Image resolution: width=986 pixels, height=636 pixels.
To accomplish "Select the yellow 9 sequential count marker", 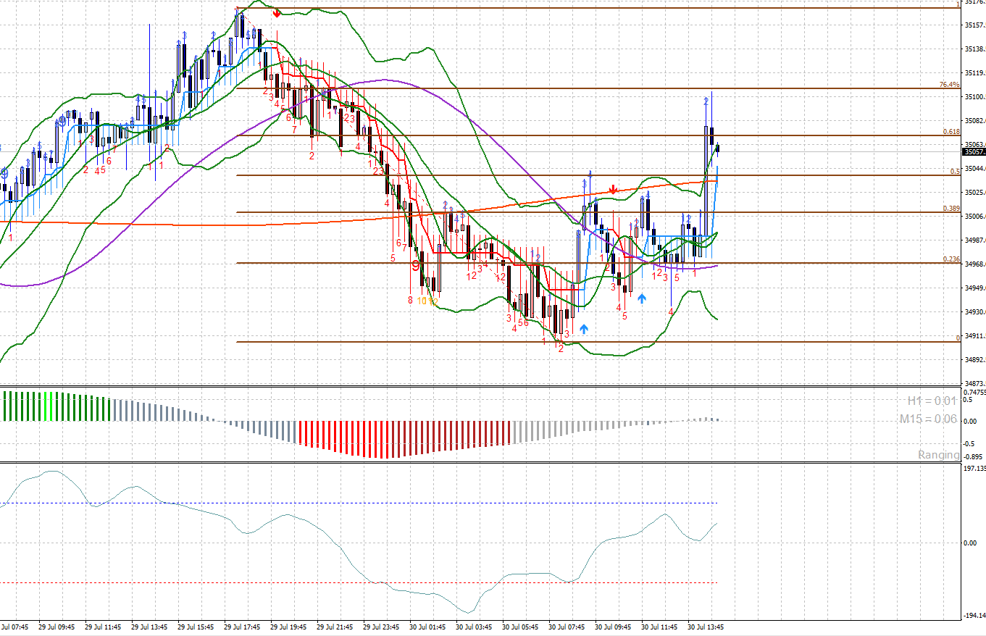I will point(414,267).
